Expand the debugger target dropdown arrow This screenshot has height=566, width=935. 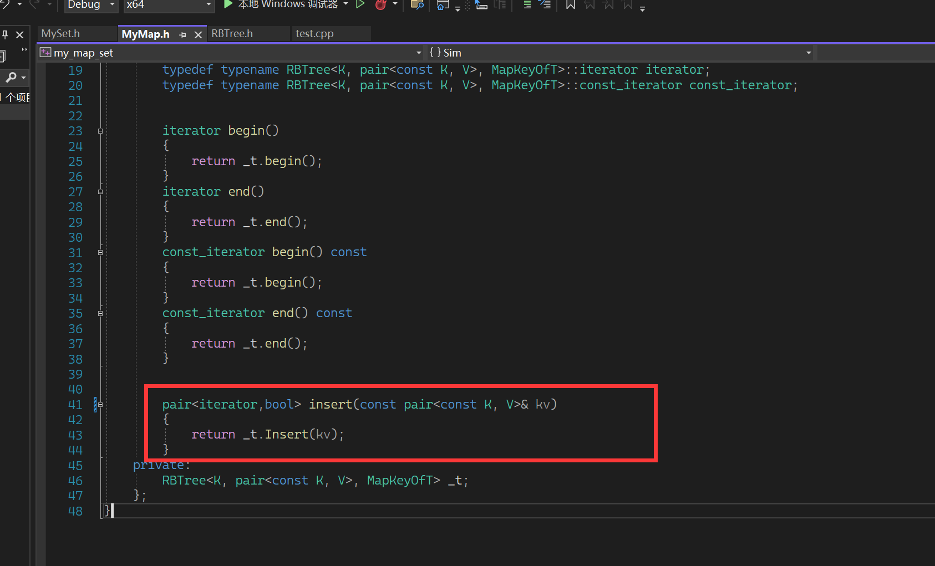345,4
